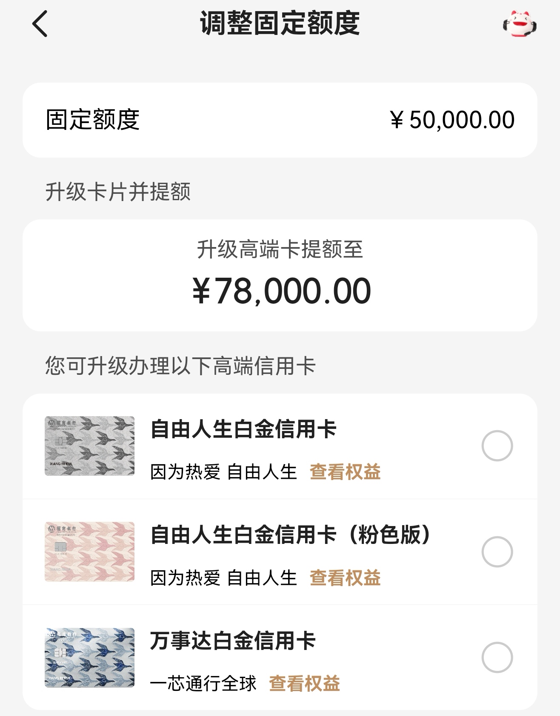Tap the 调整固定额度 page title
Screen dimensions: 560x716
click(x=280, y=23)
